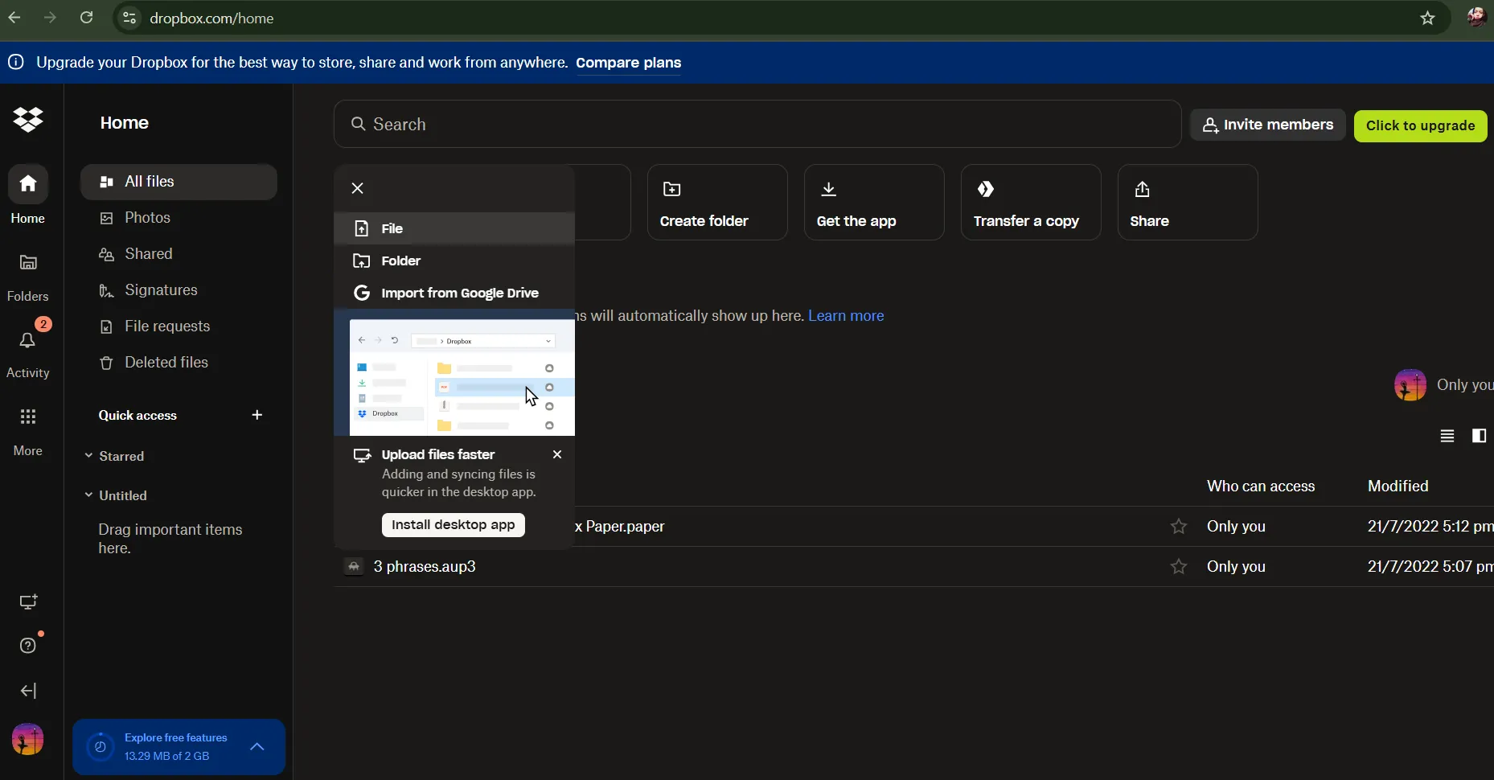Viewport: 1494px width, 780px height.
Task: Click the desktop app monitor icon
Action: pos(28,602)
